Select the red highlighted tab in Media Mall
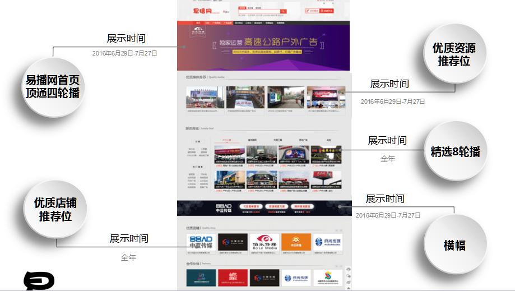The image size is (515, 291). (227, 140)
